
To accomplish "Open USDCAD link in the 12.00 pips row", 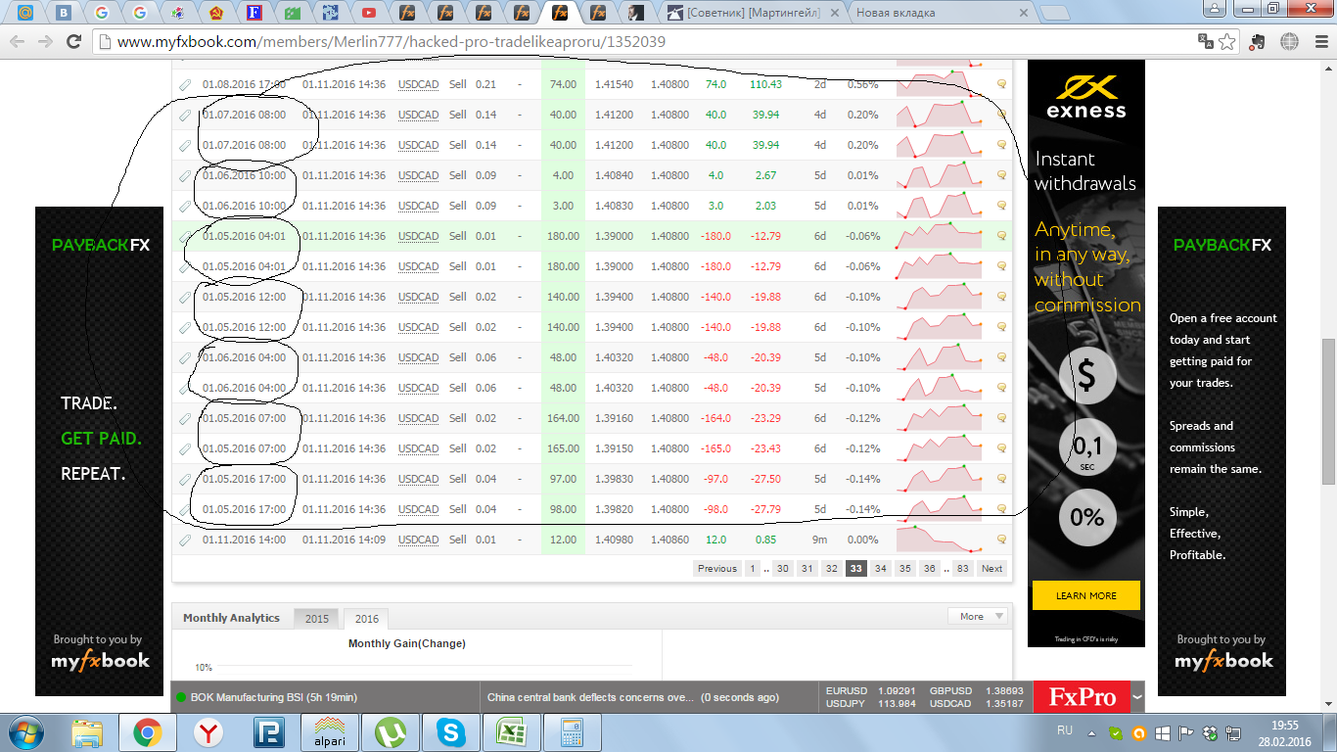I will point(418,540).
